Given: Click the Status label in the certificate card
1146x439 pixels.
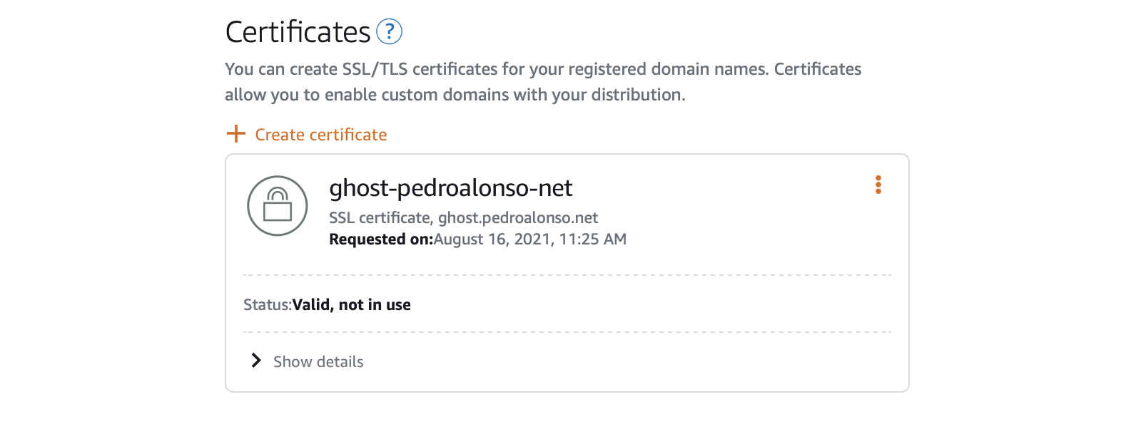Looking at the screenshot, I should [267, 305].
